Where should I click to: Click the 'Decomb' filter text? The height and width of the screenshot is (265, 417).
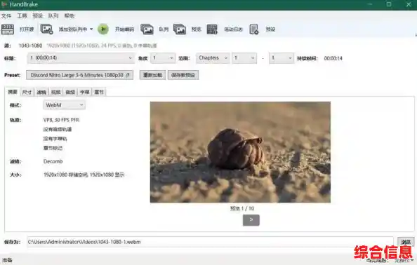[x=53, y=161]
